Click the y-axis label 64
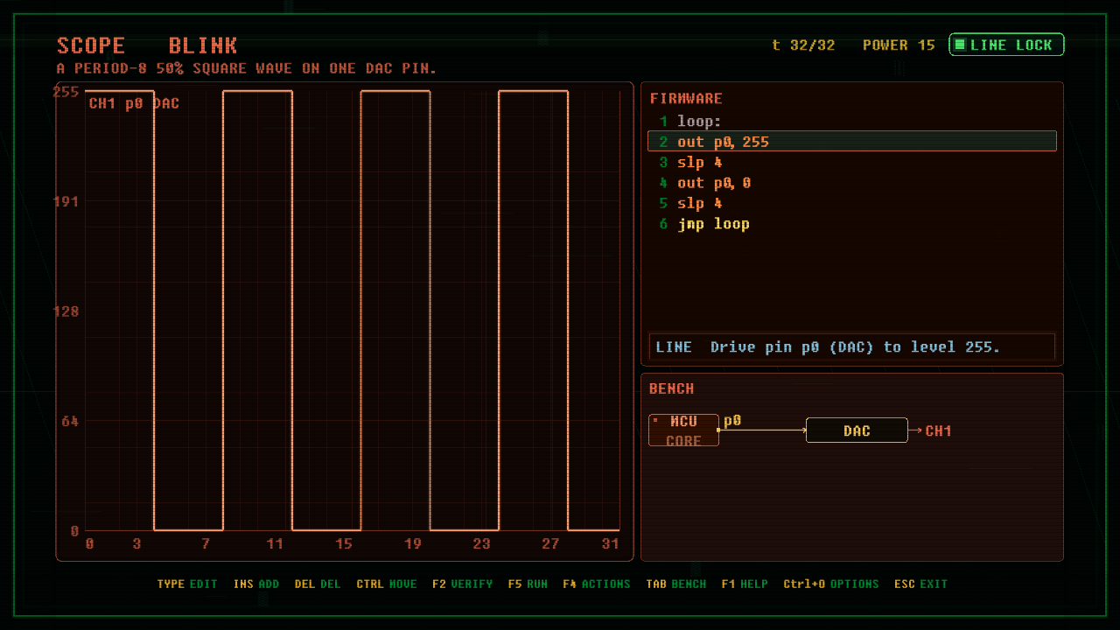The image size is (1120, 630). pyautogui.click(x=70, y=421)
